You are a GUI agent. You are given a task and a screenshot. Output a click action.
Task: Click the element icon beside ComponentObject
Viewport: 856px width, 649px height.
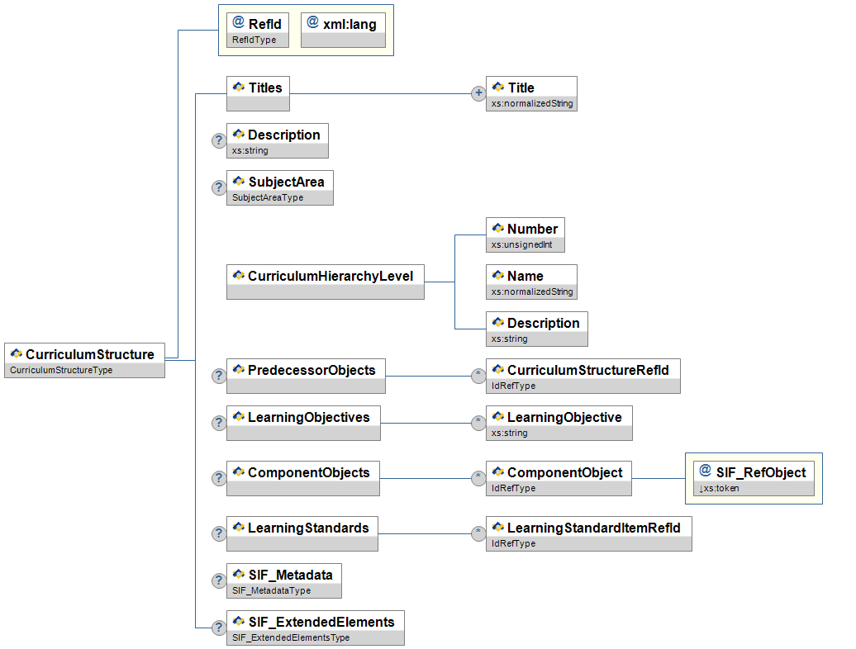pos(497,472)
